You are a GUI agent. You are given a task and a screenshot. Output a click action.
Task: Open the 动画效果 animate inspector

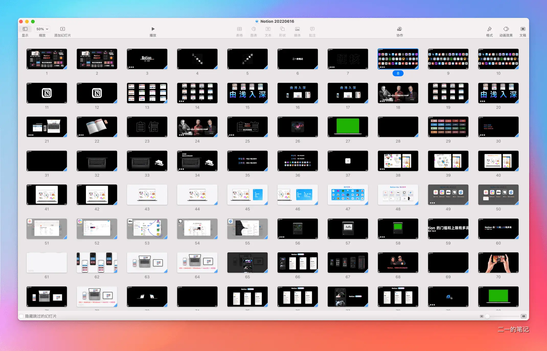coord(506,29)
